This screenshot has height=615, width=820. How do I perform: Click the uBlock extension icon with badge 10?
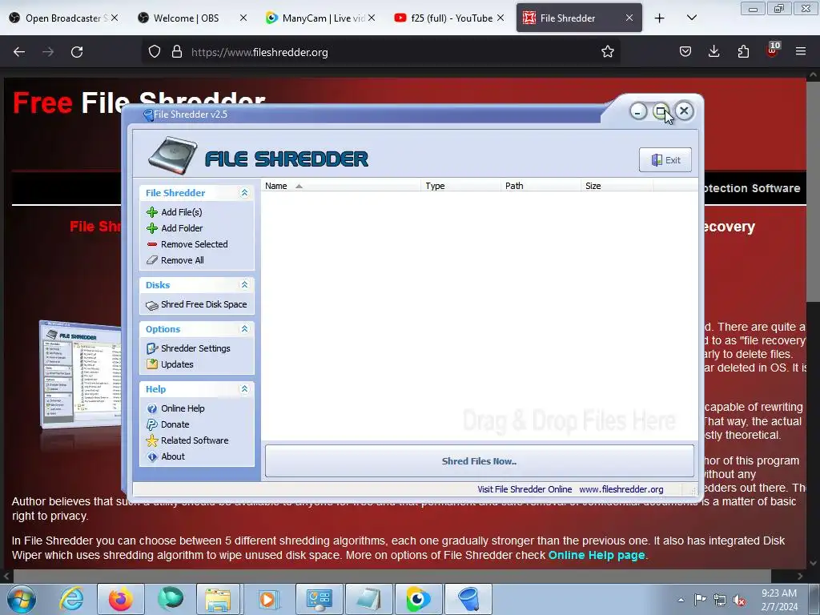772,50
